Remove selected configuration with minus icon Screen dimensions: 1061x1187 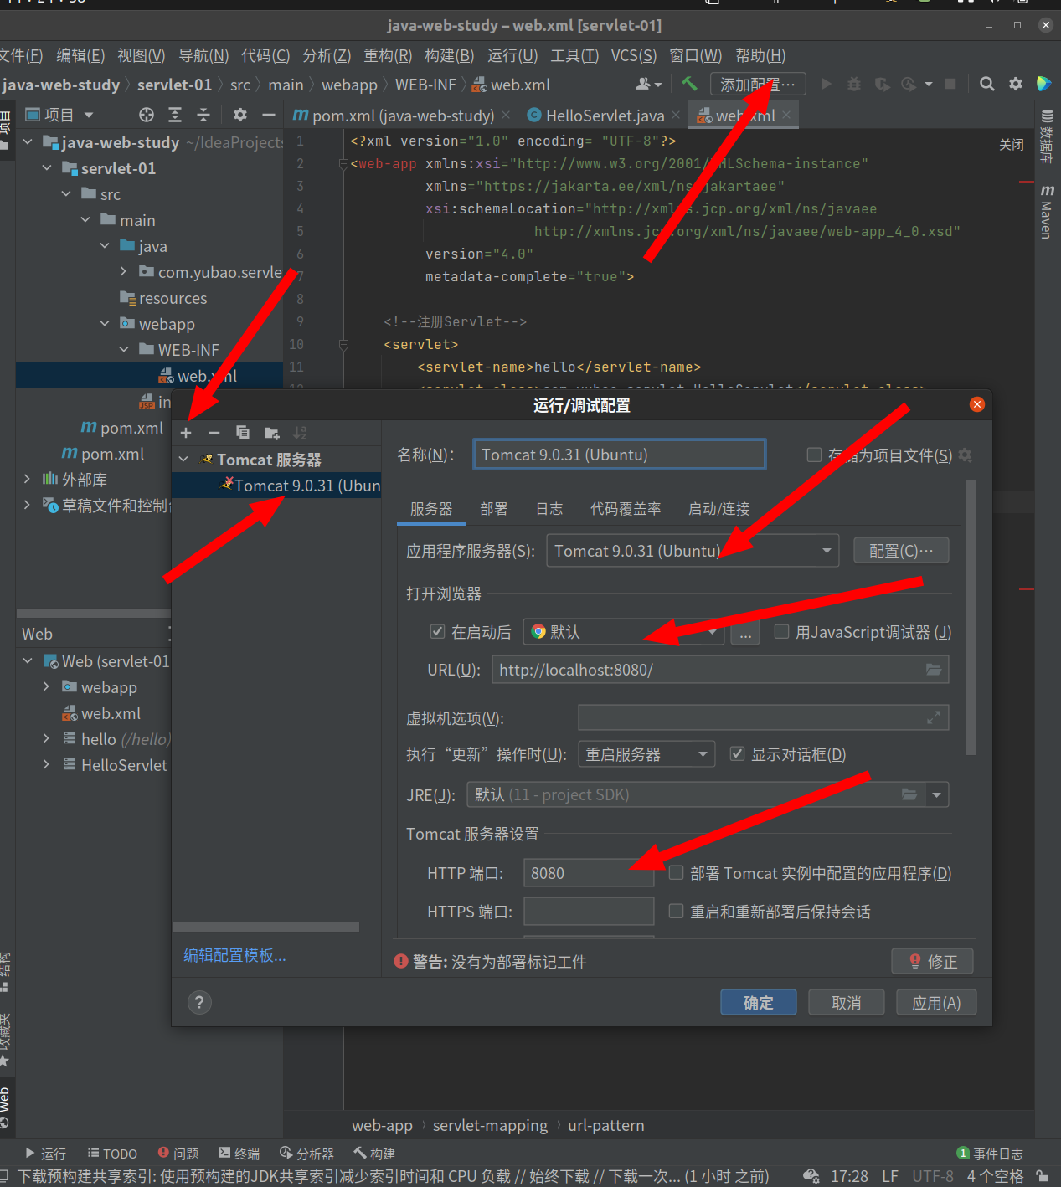click(214, 433)
